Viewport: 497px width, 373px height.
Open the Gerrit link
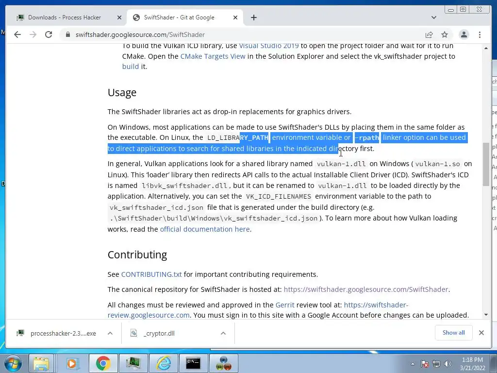pos(285,305)
